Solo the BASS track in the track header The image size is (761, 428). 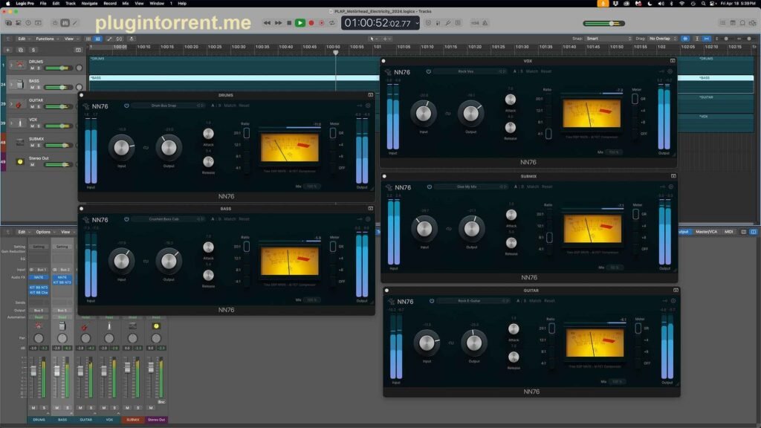click(39, 88)
